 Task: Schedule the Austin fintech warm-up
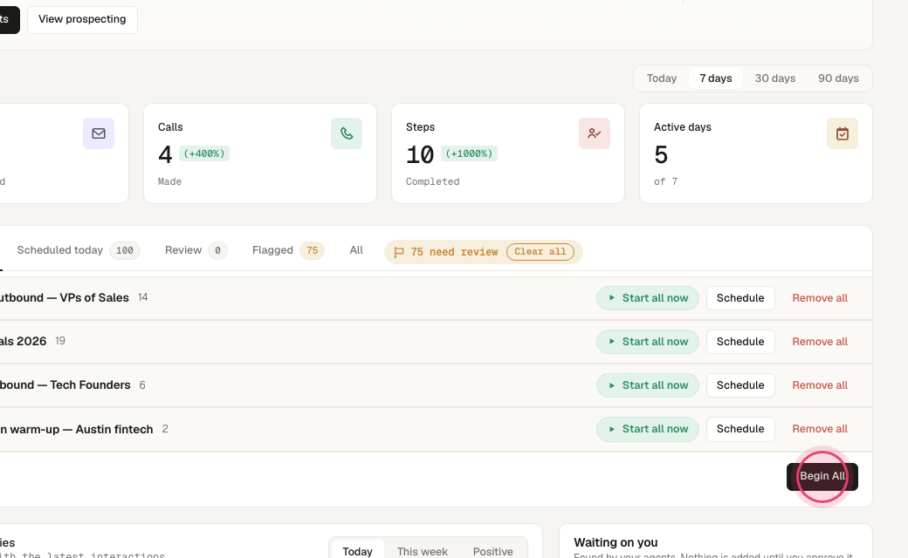click(x=740, y=429)
